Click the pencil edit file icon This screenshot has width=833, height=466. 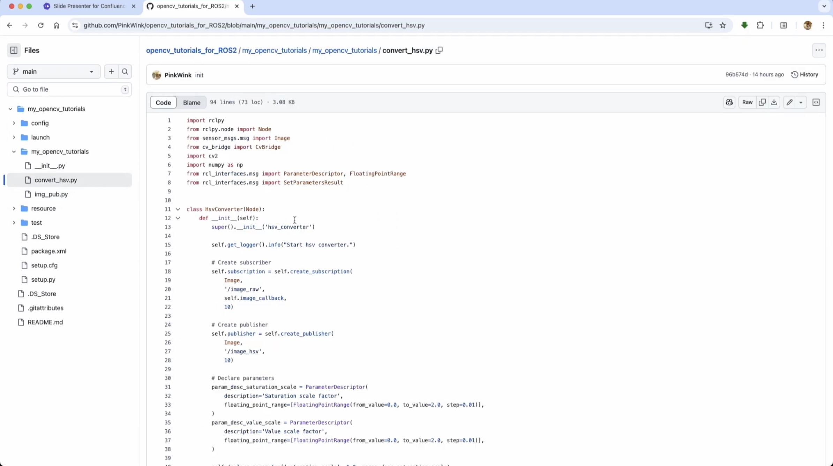click(789, 102)
